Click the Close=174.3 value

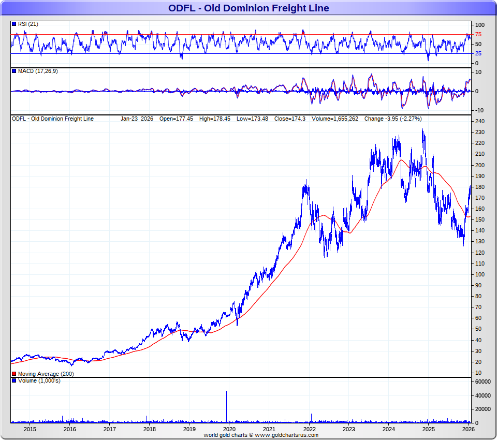click(x=290, y=119)
